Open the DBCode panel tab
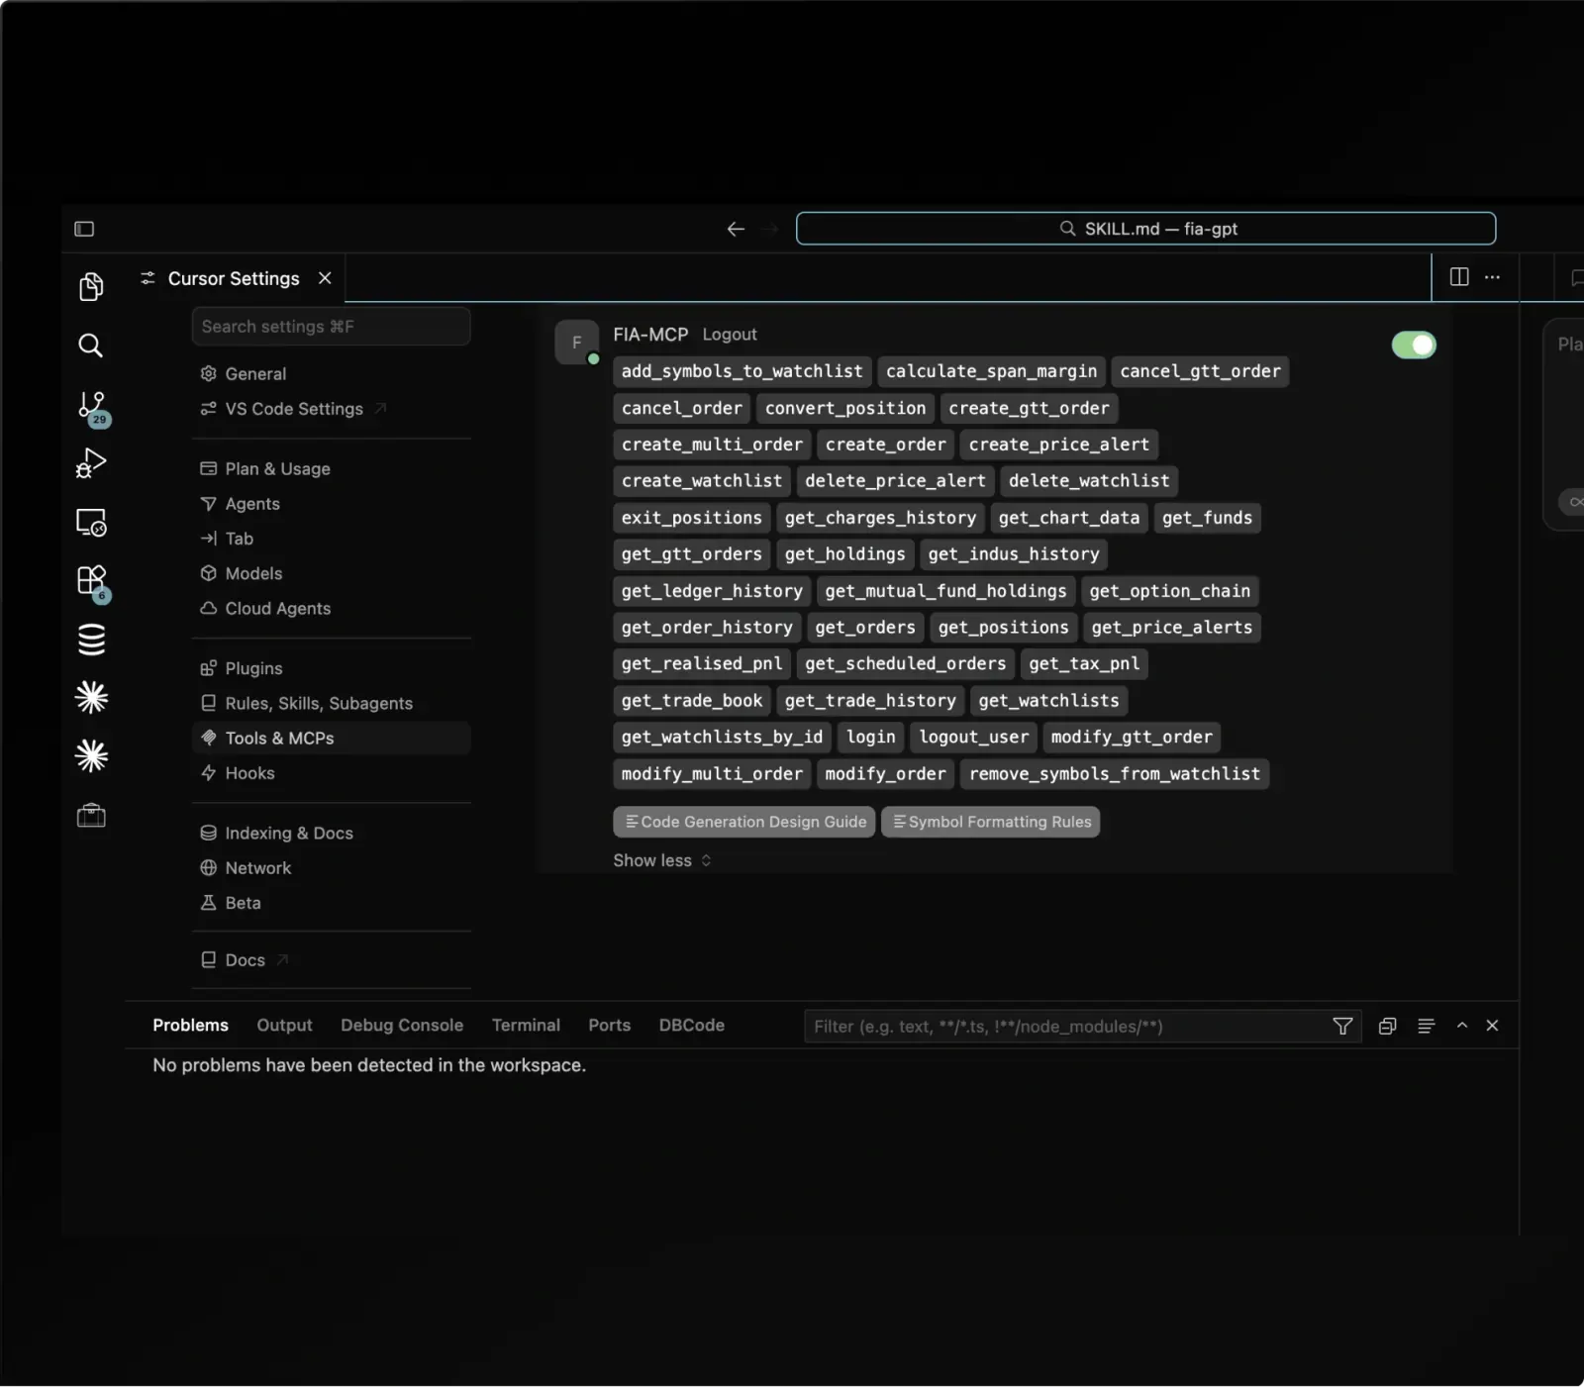The image size is (1584, 1387). pyautogui.click(x=692, y=1026)
